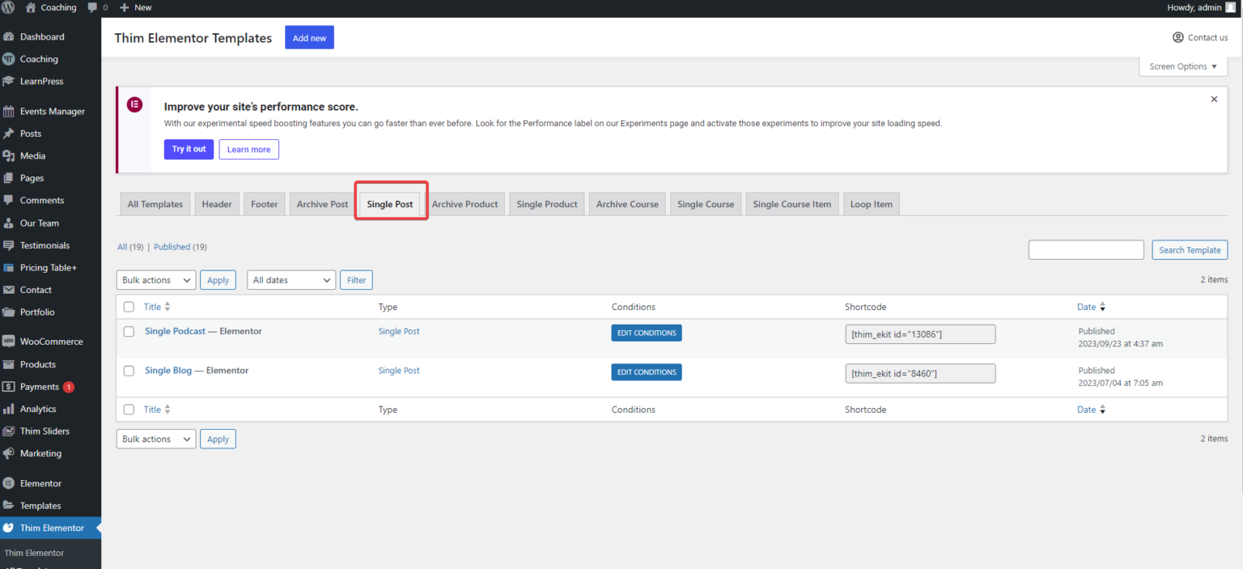Select shortcode field with id 8460
The width and height of the screenshot is (1243, 569).
(920, 373)
